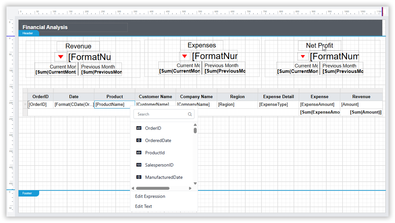This screenshot has height=223, width=395.
Task: Click the red down-arrow indicator under Expenses
Action: [x=184, y=56]
